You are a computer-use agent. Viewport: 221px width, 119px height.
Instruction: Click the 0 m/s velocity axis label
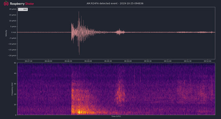click(14, 32)
